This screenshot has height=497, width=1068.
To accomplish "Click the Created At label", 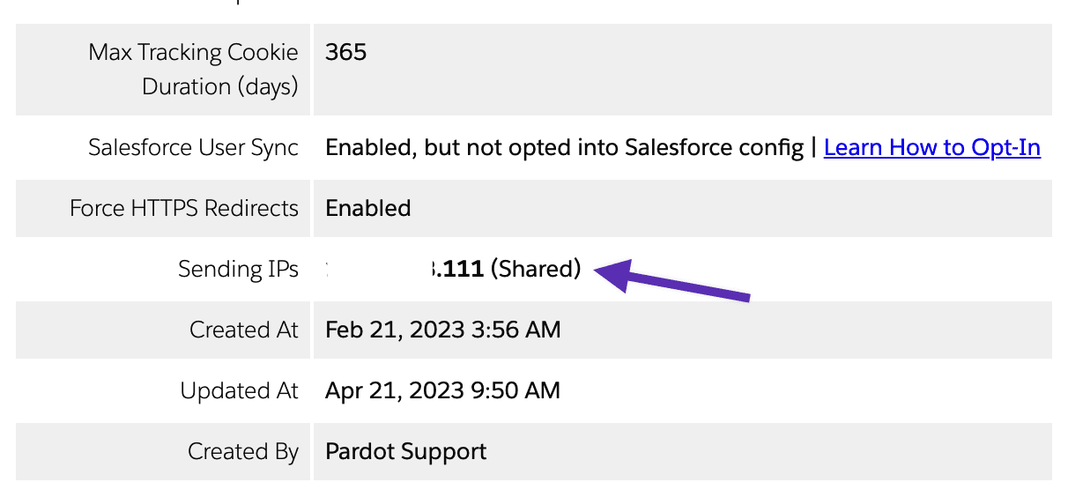I will [x=244, y=330].
